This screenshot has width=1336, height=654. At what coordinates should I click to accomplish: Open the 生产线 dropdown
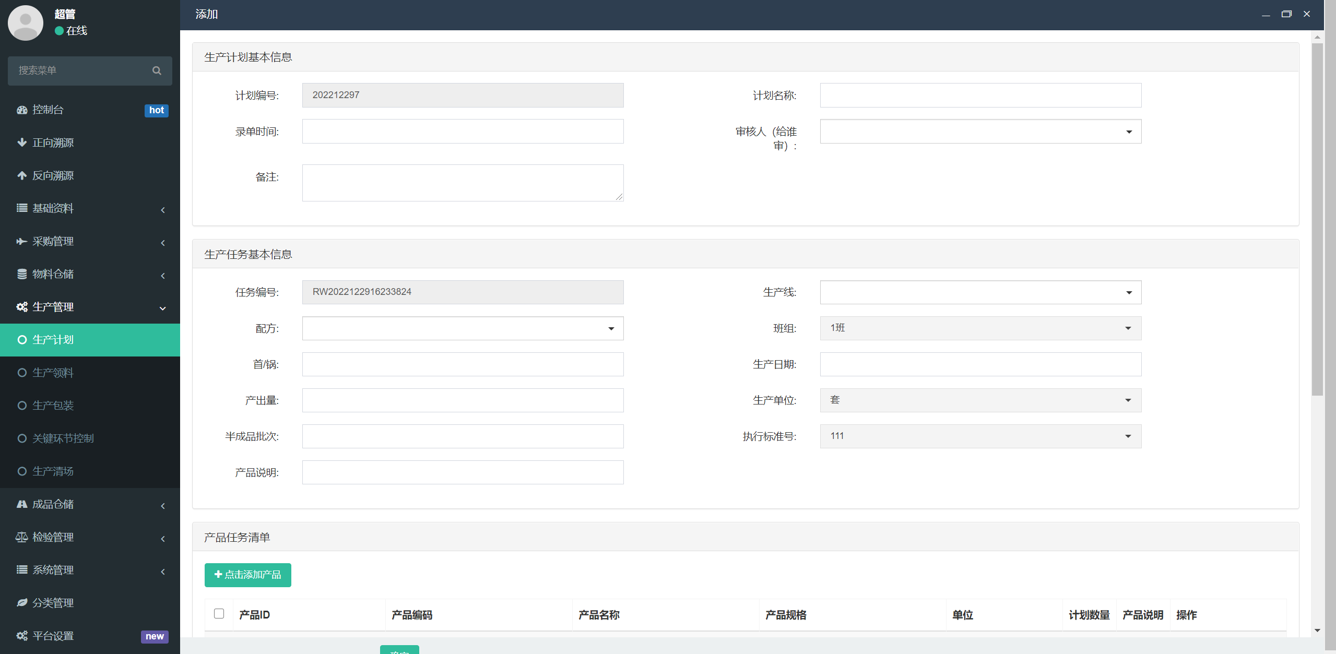click(980, 292)
